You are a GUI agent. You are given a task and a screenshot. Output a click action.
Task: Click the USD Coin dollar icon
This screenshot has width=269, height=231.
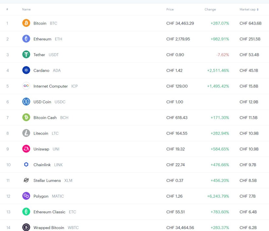26,102
